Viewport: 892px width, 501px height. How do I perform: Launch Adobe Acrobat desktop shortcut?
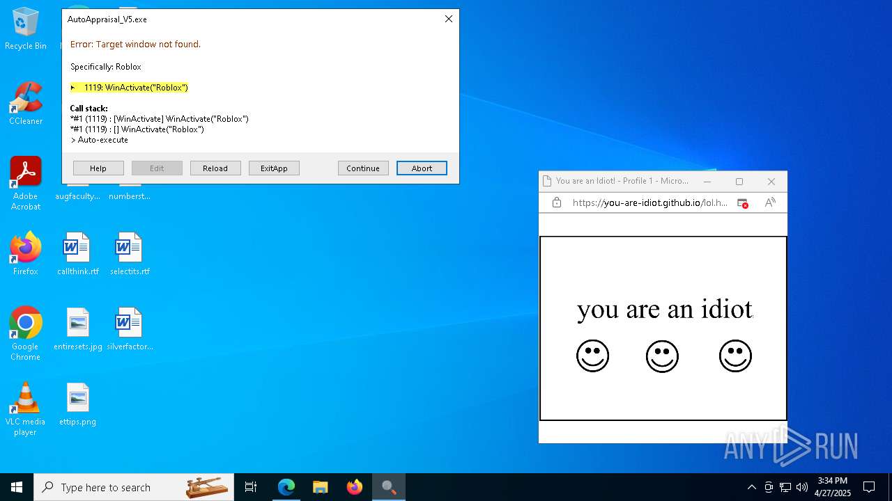tap(26, 183)
